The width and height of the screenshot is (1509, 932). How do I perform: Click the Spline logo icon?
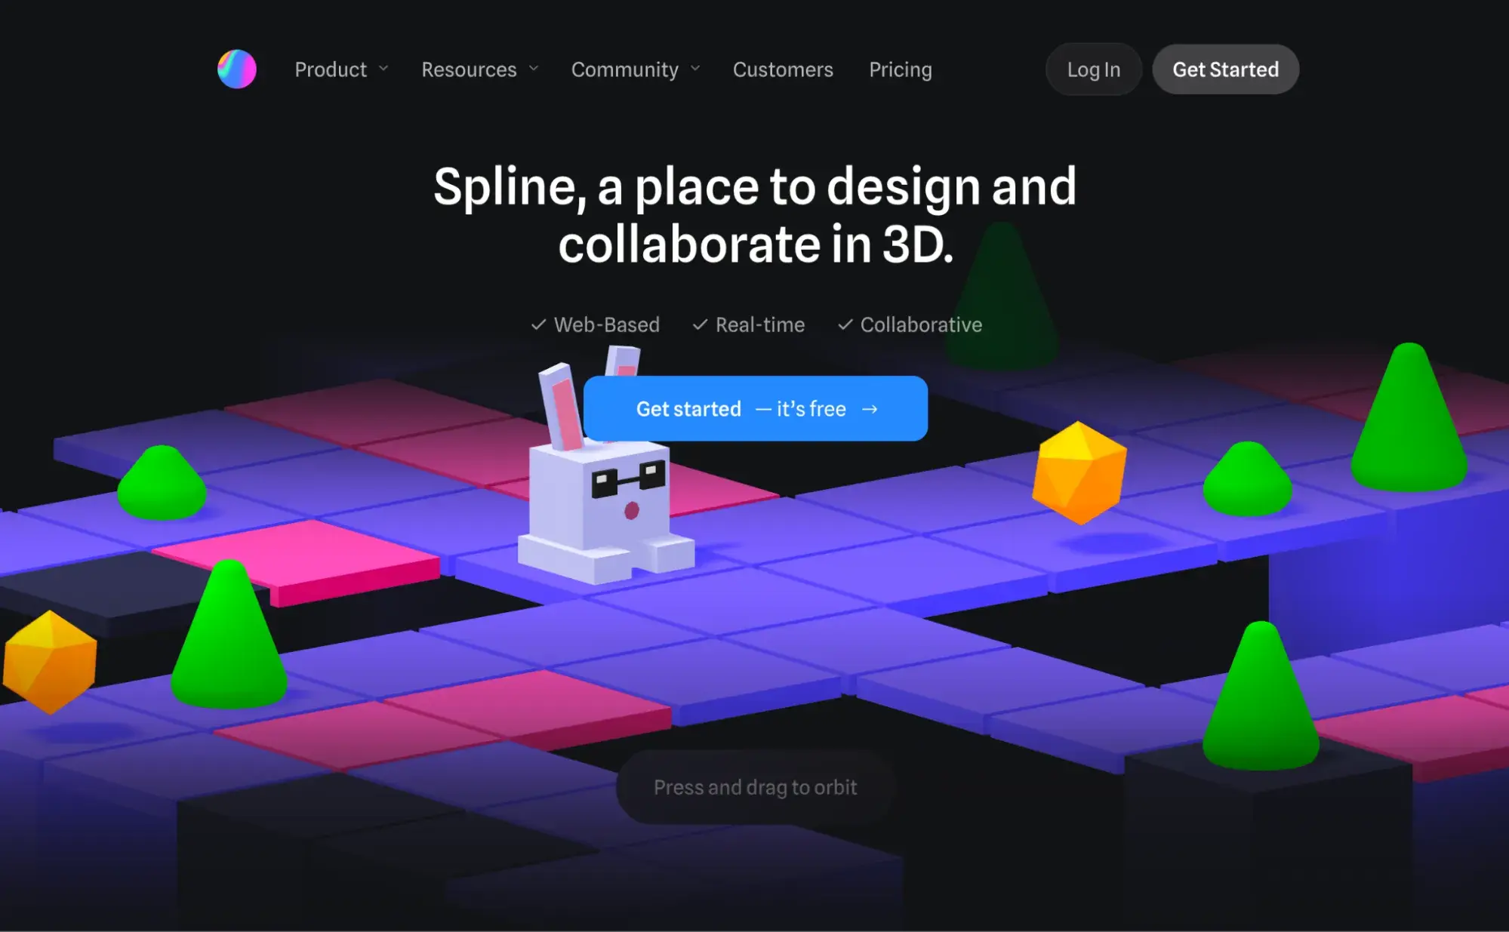point(236,68)
